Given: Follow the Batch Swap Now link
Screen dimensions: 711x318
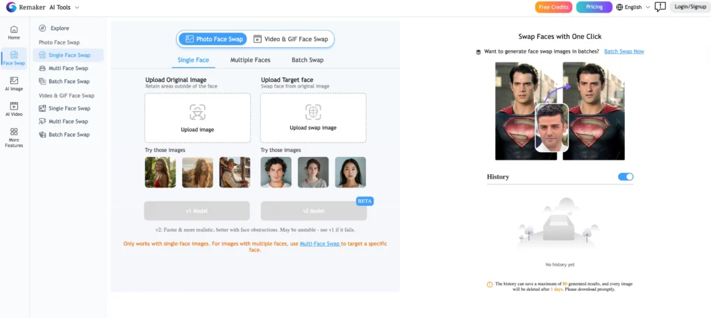Looking at the screenshot, I should [x=624, y=51].
